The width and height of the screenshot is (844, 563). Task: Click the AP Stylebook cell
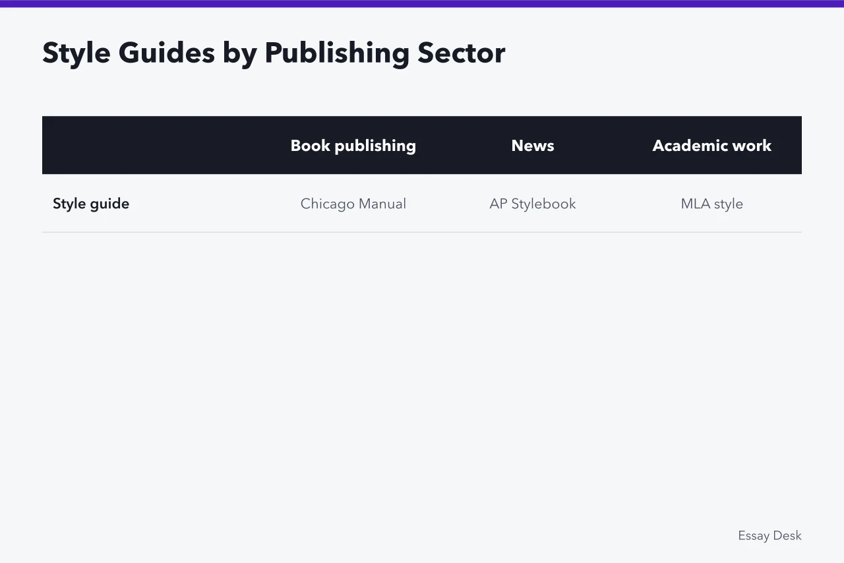point(533,204)
